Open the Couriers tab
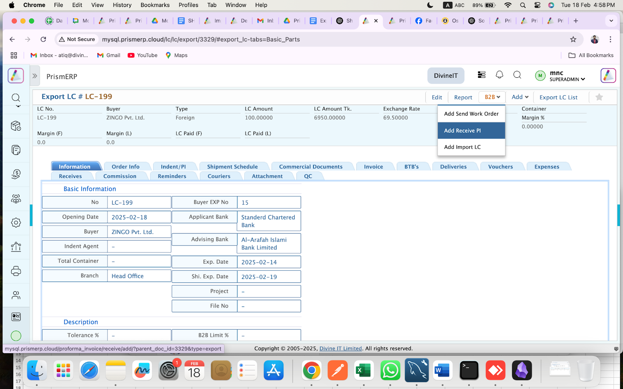This screenshot has width=623, height=389. click(x=219, y=176)
